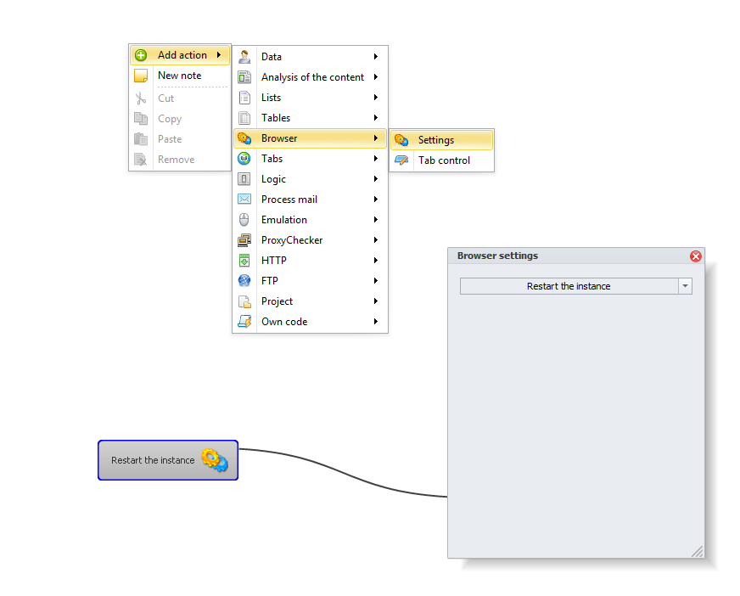This screenshot has width=740, height=596.
Task: Click the Data person icon
Action: 244,57
